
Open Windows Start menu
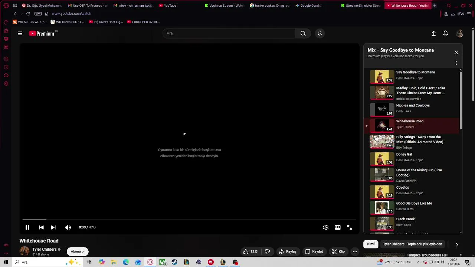(6, 262)
